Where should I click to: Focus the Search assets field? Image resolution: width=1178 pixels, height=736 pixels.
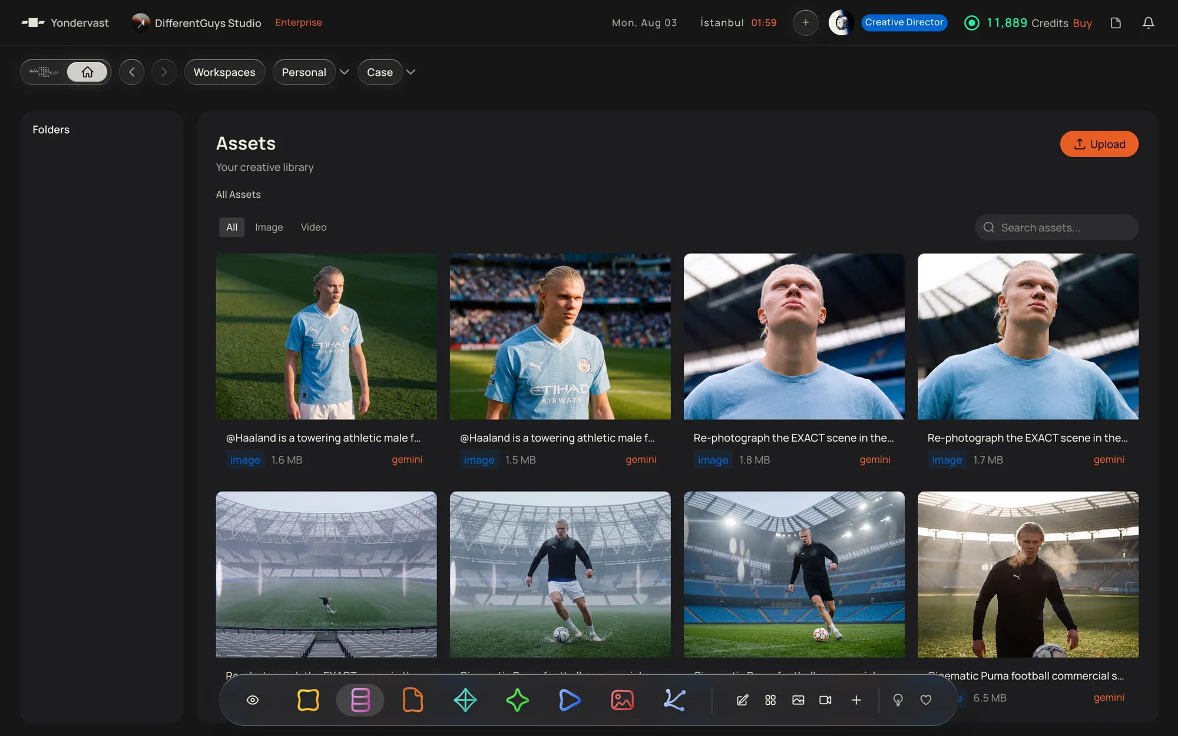click(1057, 227)
